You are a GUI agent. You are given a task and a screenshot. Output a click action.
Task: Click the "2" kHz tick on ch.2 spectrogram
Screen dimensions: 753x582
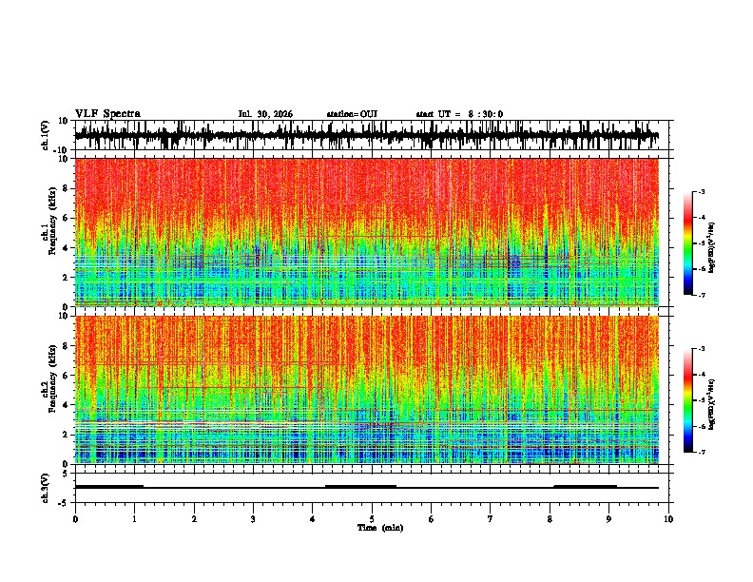(x=66, y=435)
